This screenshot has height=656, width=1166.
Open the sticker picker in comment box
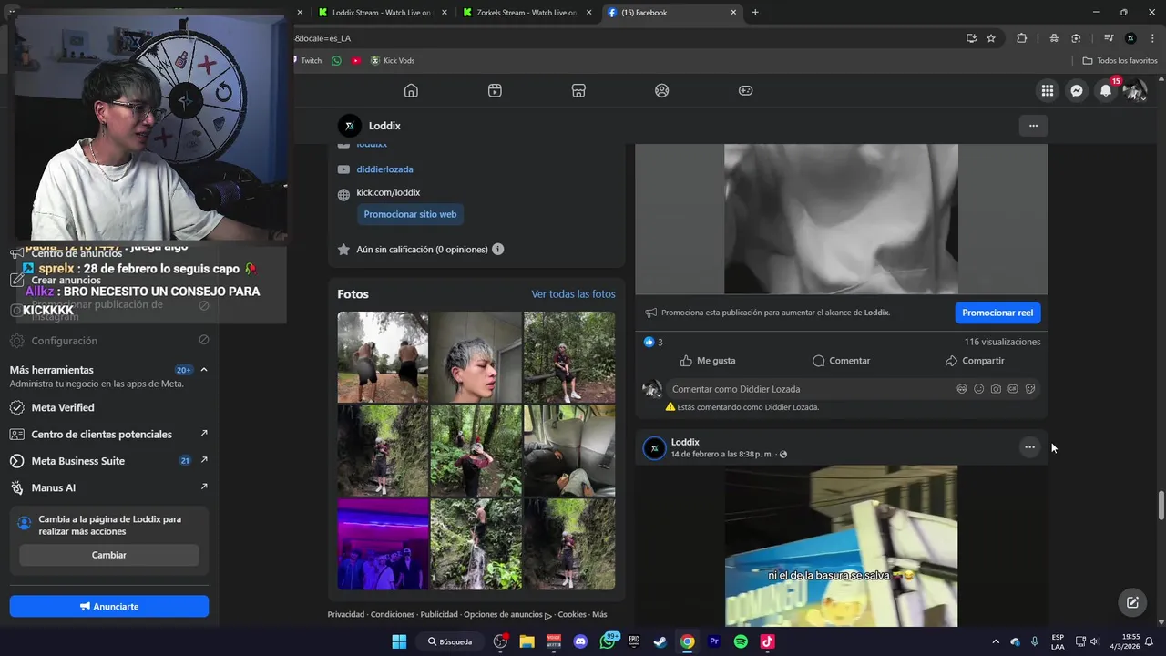click(x=1030, y=389)
